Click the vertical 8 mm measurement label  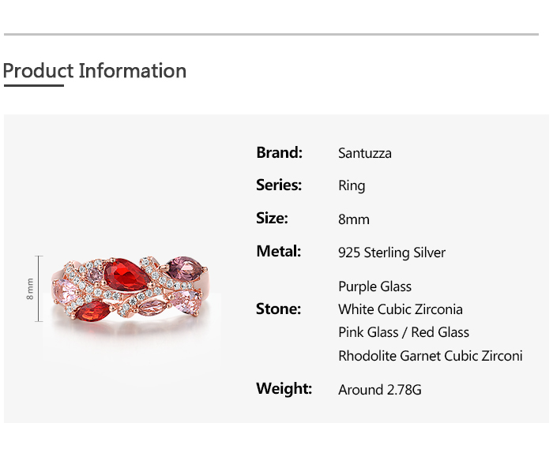coord(30,288)
